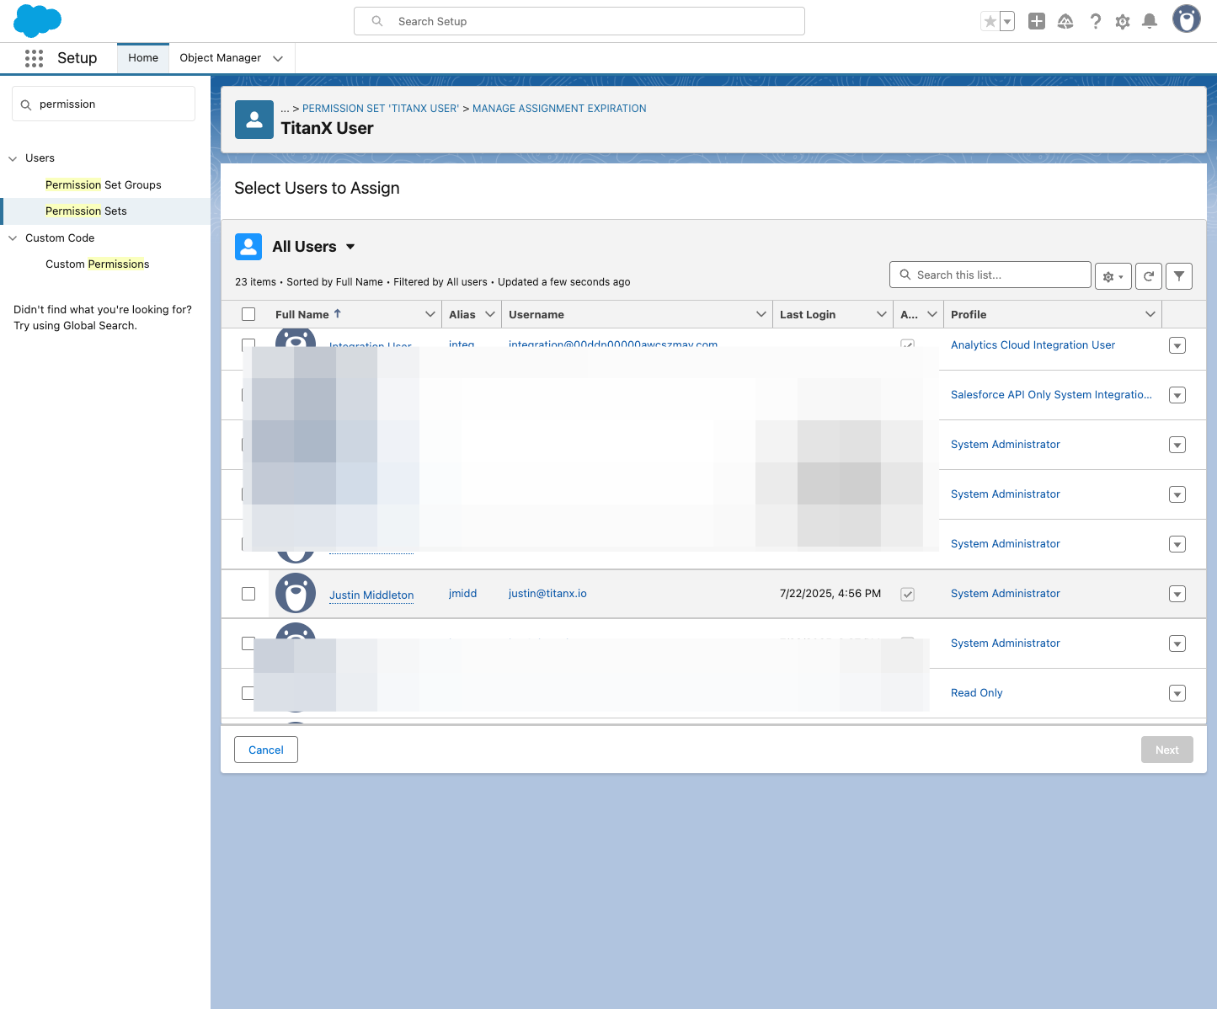Select the Read Only row checkbox
Screen dimensions: 1217x1009
point(248,693)
